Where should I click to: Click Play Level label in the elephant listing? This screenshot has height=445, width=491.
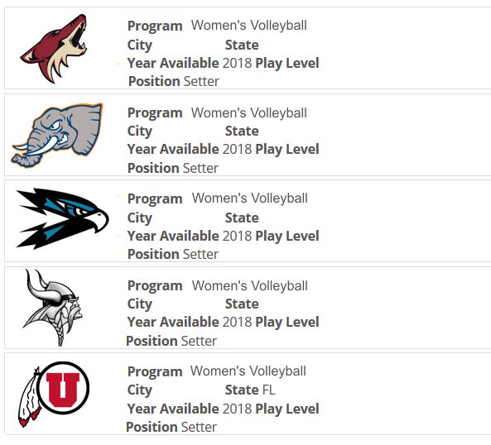287,150
